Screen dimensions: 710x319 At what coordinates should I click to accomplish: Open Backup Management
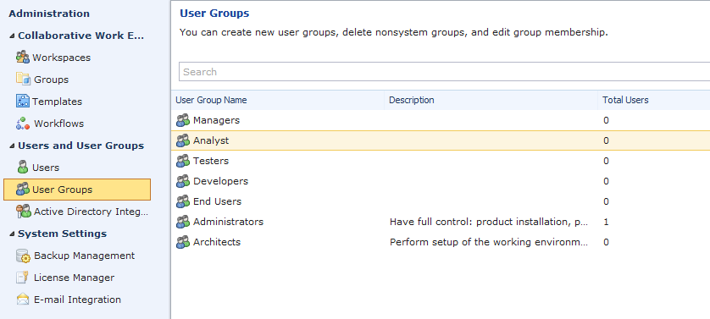tap(84, 256)
